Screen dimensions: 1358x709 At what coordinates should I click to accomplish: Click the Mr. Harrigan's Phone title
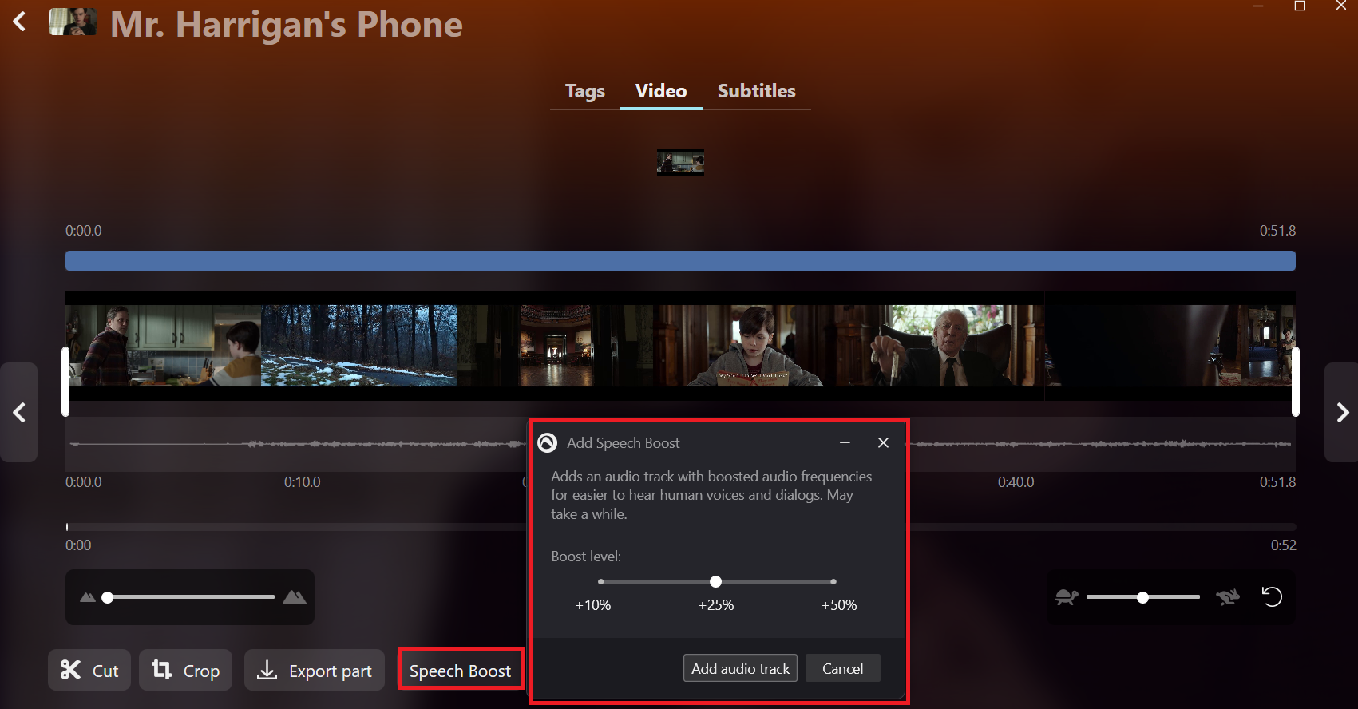[287, 25]
